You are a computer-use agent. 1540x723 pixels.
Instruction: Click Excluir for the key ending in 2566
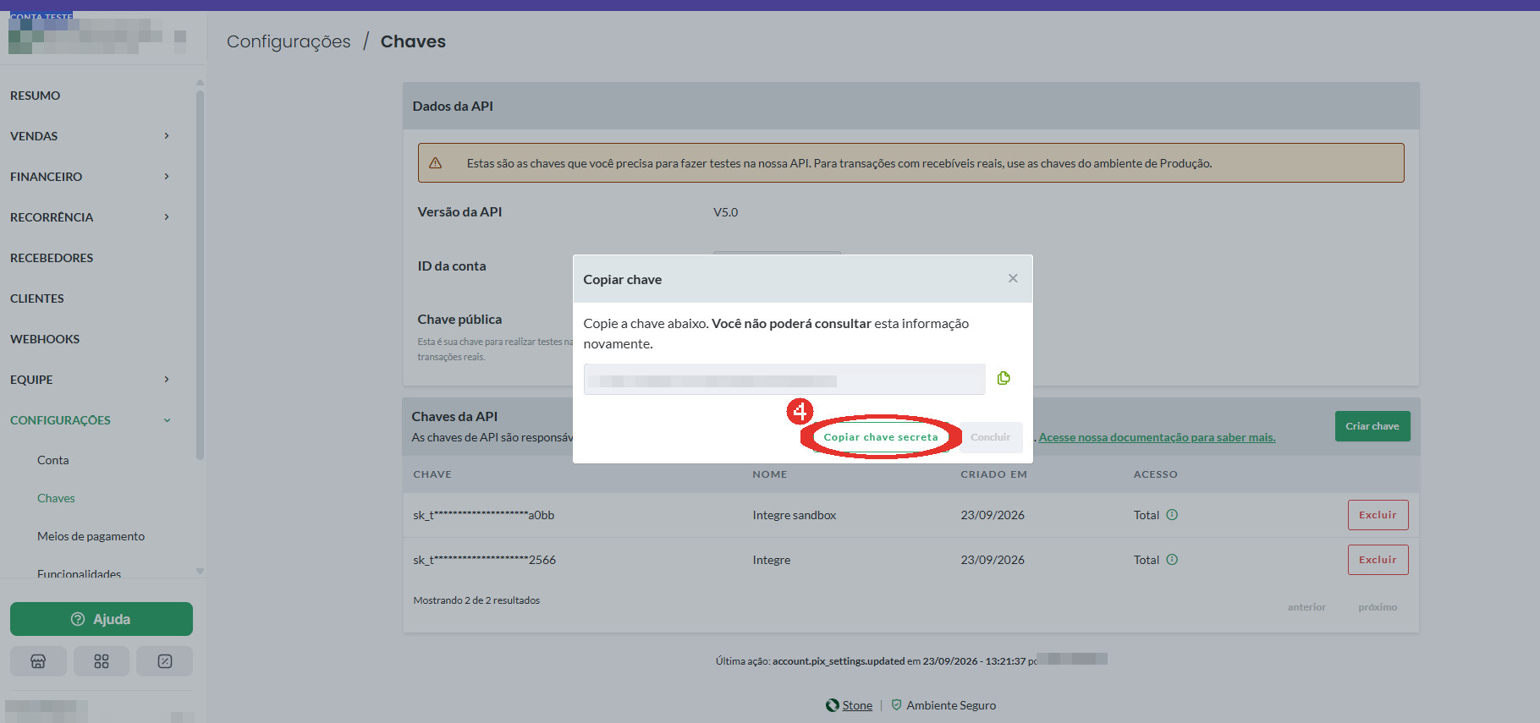pyautogui.click(x=1378, y=560)
